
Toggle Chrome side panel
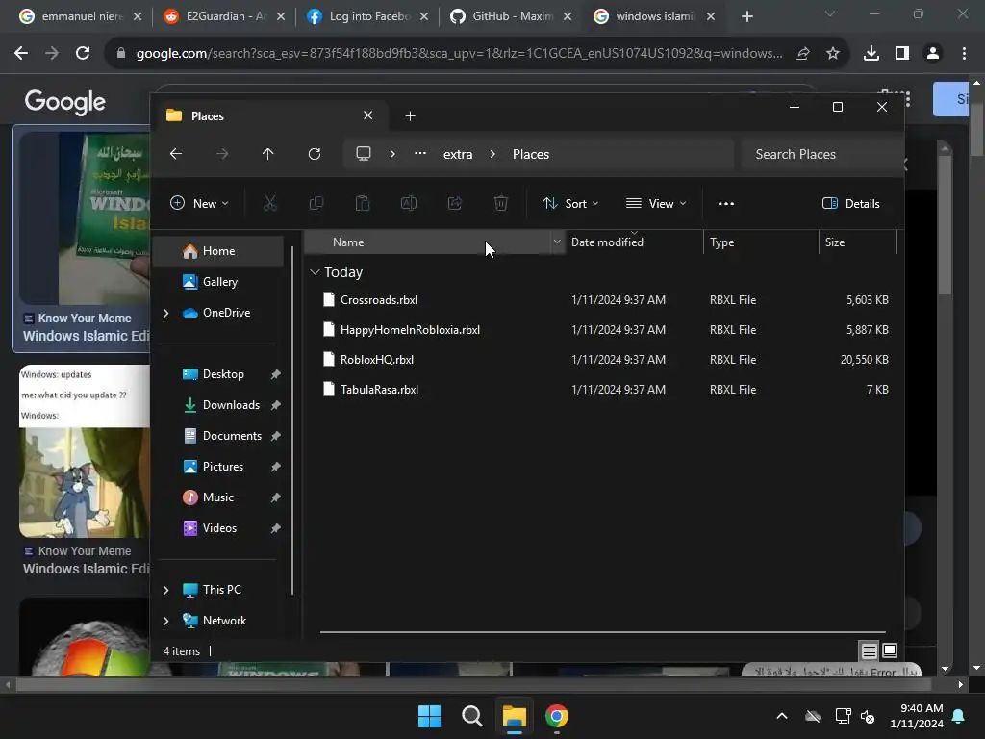[902, 54]
